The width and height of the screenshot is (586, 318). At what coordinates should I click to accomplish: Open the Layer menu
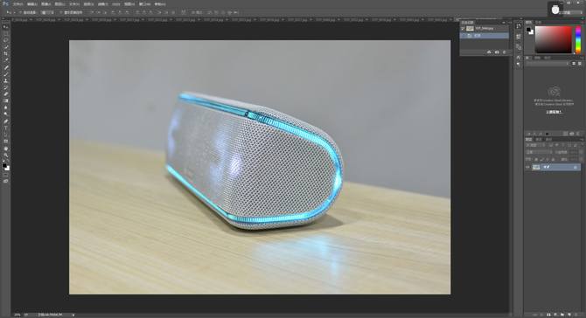pyautogui.click(x=59, y=4)
